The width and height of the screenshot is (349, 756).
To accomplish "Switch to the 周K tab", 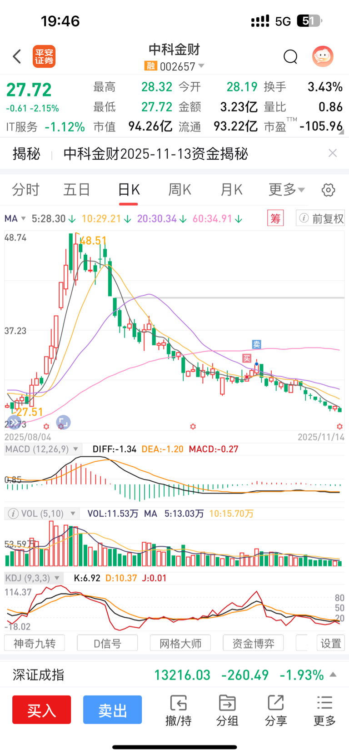I will pos(180,190).
